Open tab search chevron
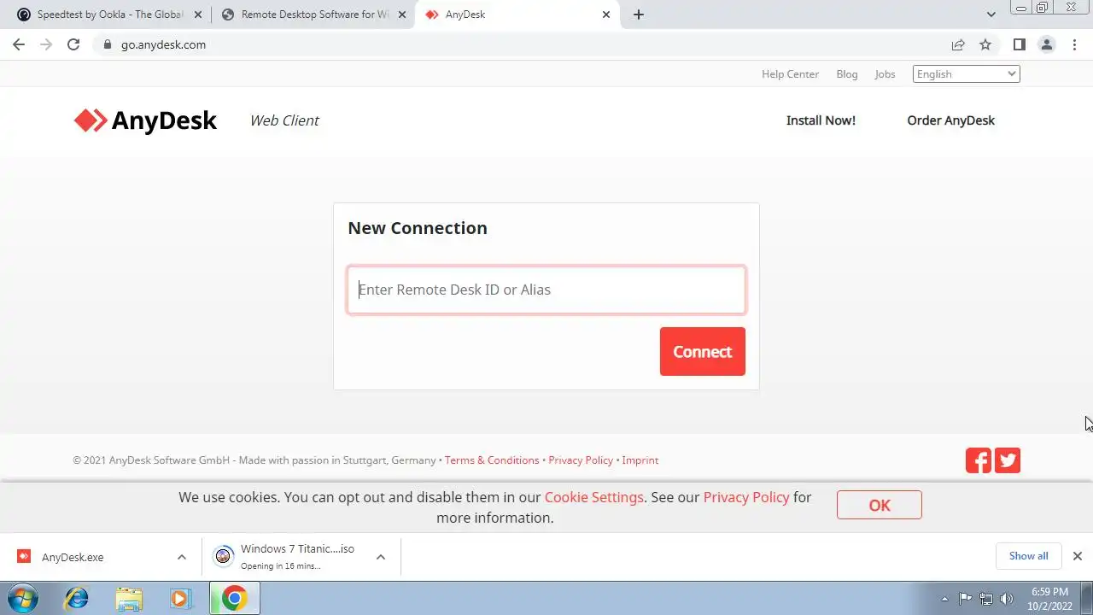The width and height of the screenshot is (1093, 615). 991,15
